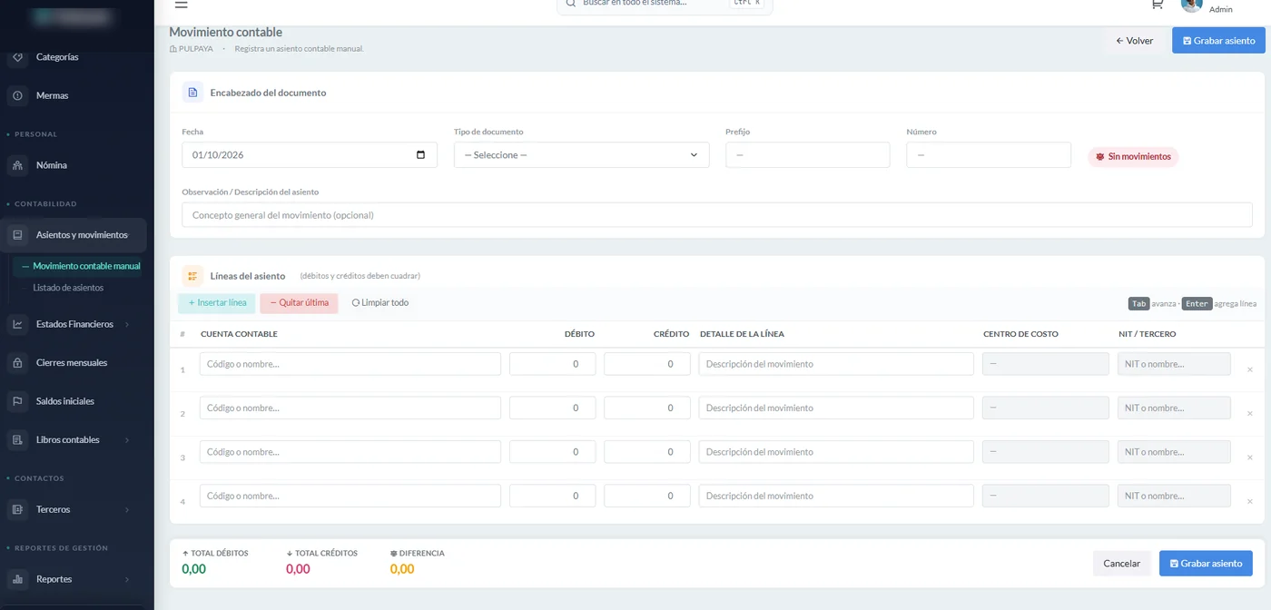This screenshot has width=1271, height=610.
Task: Remove line 2 with its × icon
Action: pos(1250,413)
